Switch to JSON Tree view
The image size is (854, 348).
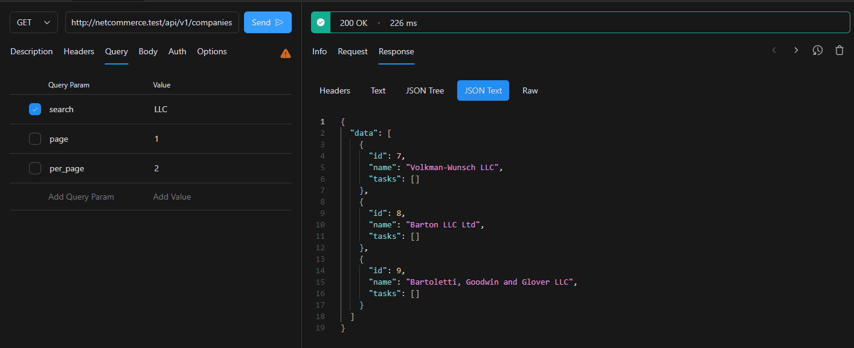pos(425,90)
